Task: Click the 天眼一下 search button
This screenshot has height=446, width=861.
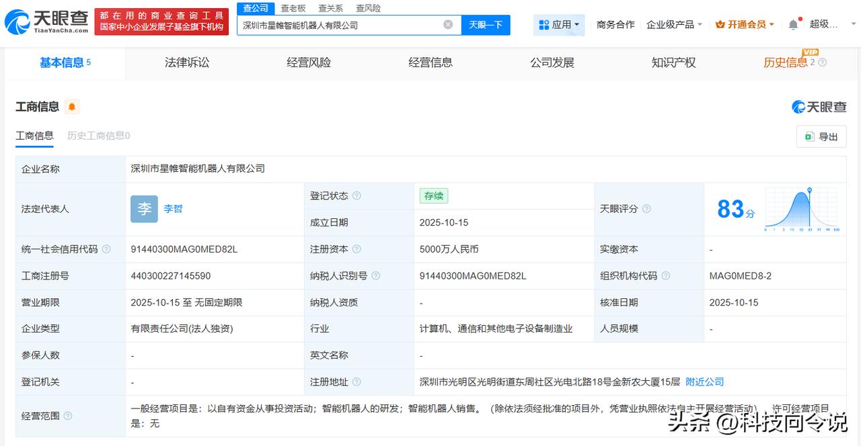Action: point(486,25)
